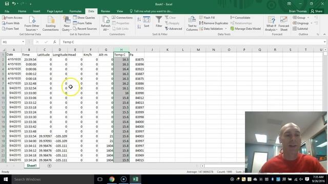The image size is (328, 184).
Task: Open Recent Sources
Action: pyautogui.click(x=85, y=29)
